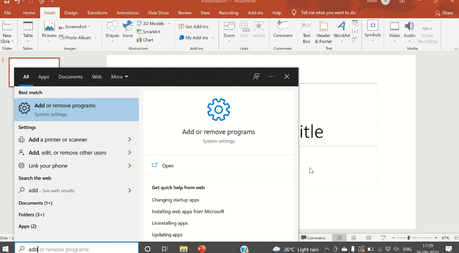The image size is (459, 253).
Task: Open Task View in taskbar
Action: point(165,249)
